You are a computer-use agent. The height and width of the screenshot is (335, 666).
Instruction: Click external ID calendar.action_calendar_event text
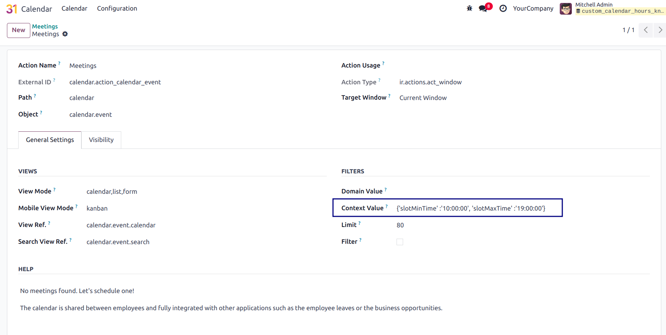pos(115,82)
